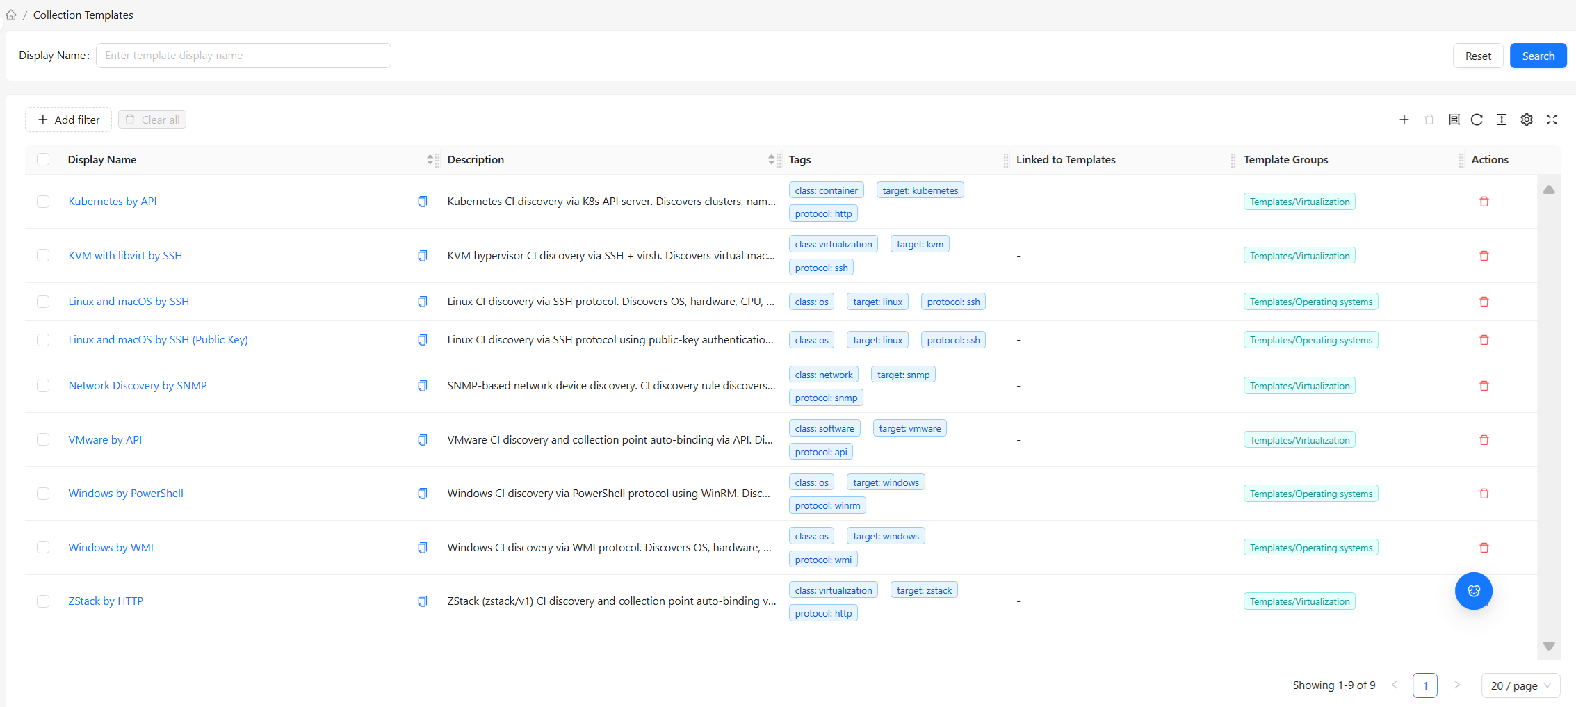The image size is (1576, 707).
Task: Check Linux and macOS by SSH (Public Key) row
Action: point(43,340)
